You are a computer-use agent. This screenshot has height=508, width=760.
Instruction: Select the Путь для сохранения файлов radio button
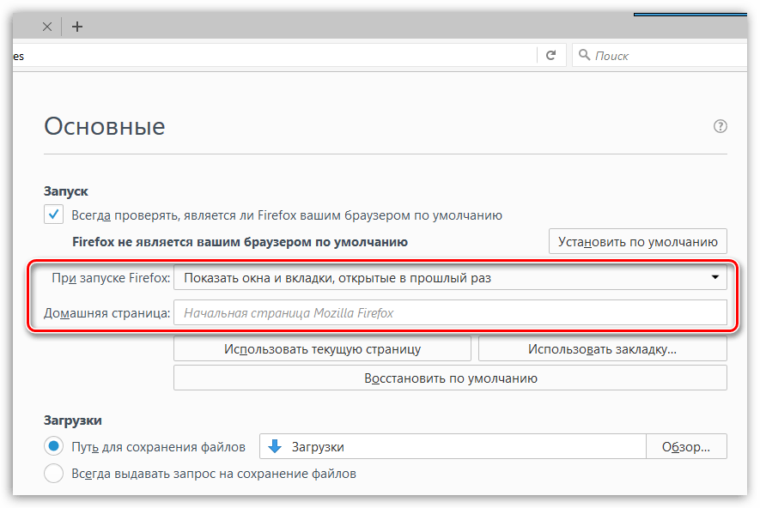click(54, 446)
